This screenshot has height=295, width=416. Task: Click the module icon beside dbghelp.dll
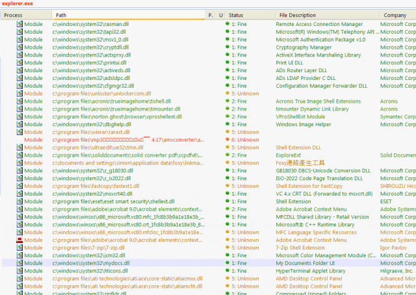(19, 124)
